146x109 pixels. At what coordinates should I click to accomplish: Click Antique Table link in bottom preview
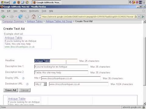(x=17, y=99)
